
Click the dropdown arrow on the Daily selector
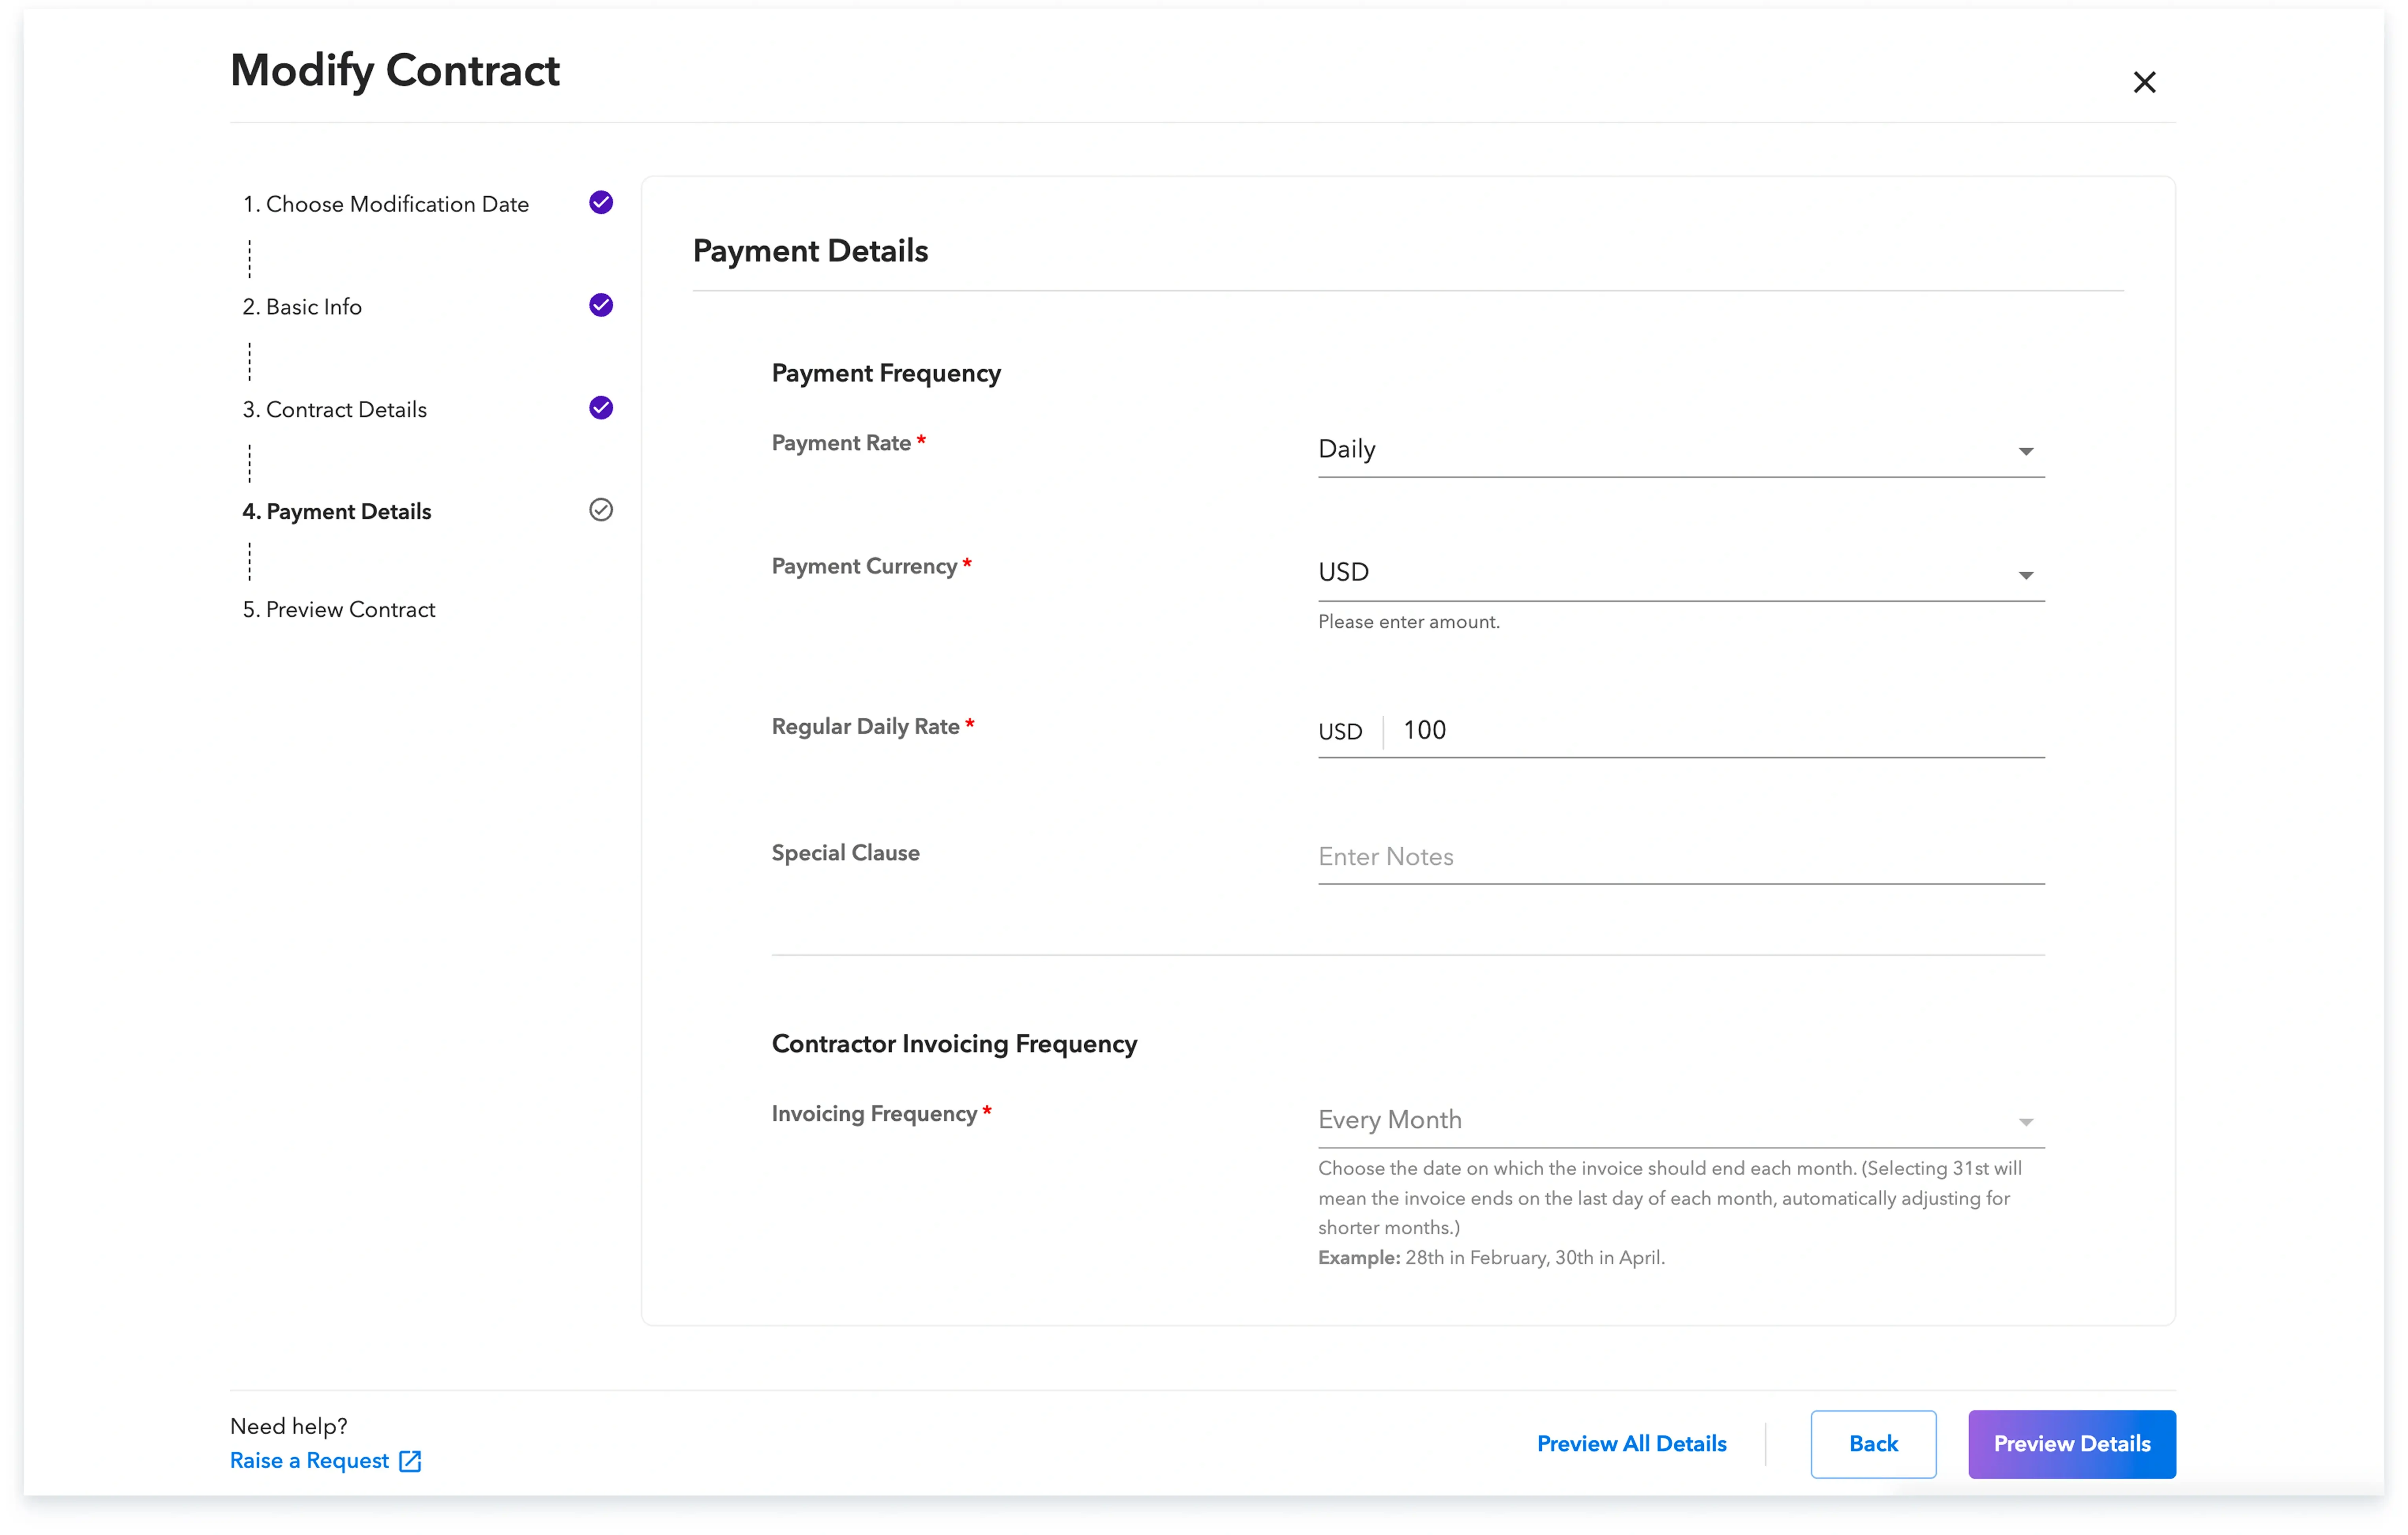click(x=2026, y=451)
